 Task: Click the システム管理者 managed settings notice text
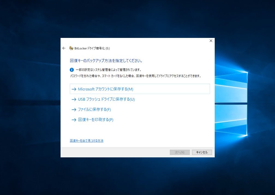108,70
